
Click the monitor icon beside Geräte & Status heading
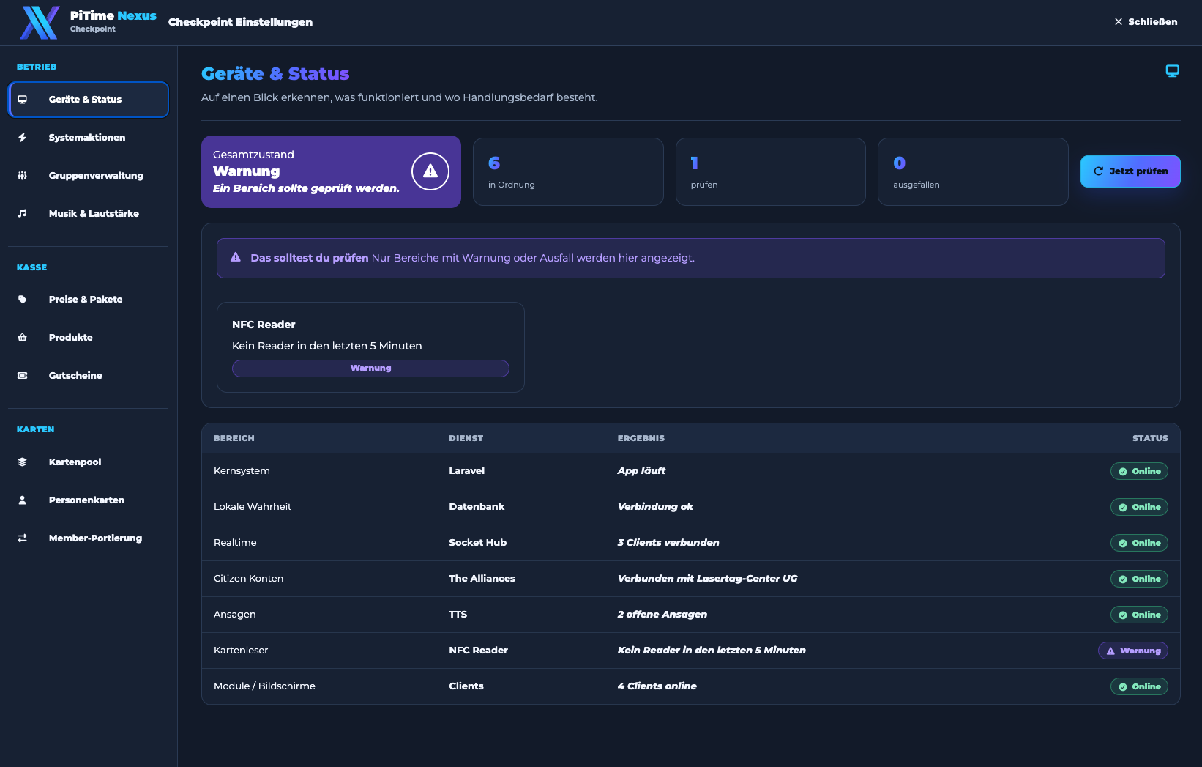(23, 100)
